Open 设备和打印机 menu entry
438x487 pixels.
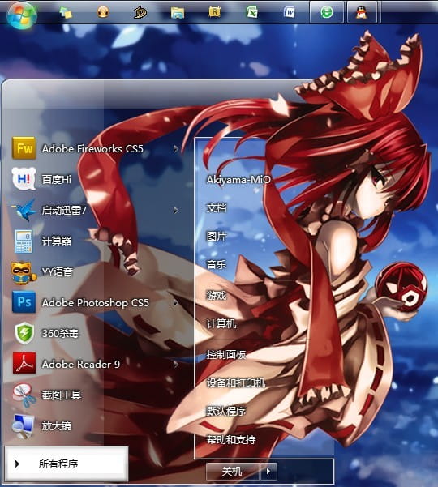pos(236,382)
